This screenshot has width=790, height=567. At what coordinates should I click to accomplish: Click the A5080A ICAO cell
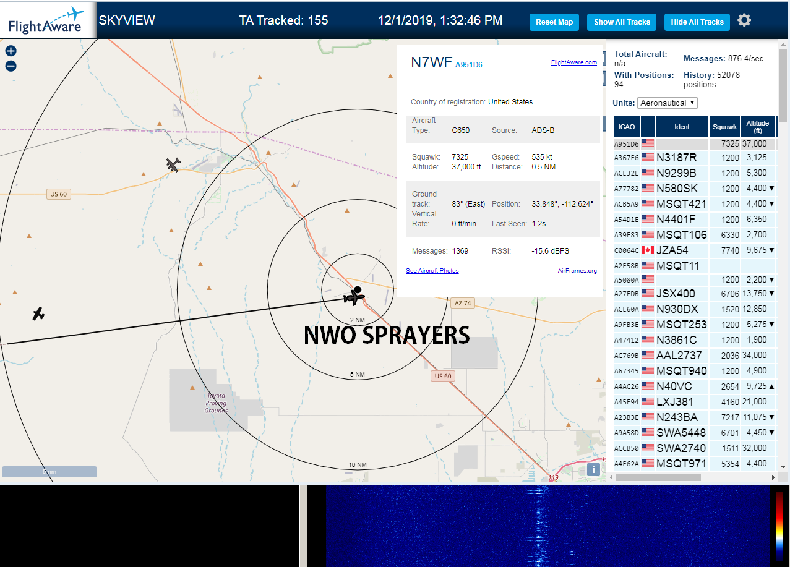(626, 280)
